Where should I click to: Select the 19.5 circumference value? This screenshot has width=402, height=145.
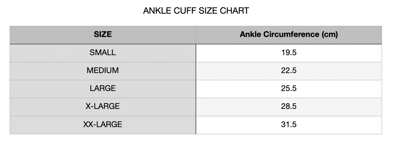pyautogui.click(x=289, y=53)
